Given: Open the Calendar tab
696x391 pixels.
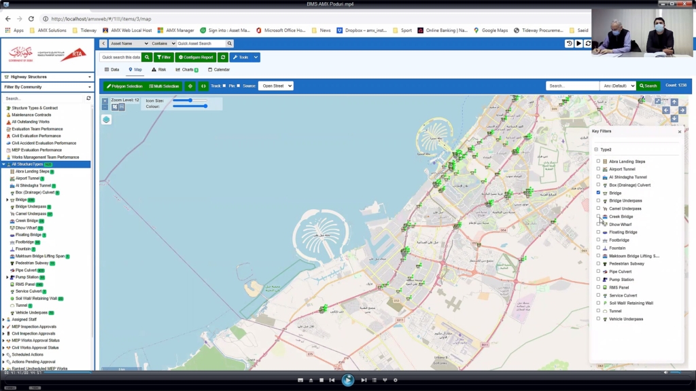Looking at the screenshot, I should point(218,70).
